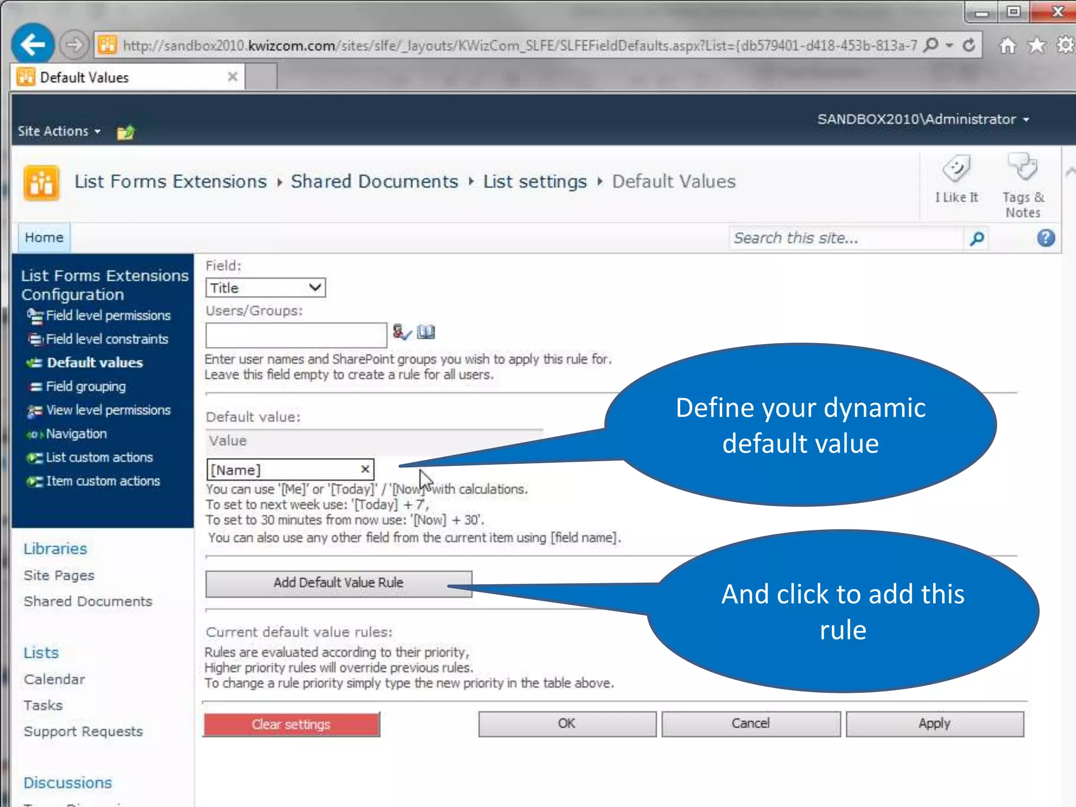Click the address bar URL text

click(520, 46)
